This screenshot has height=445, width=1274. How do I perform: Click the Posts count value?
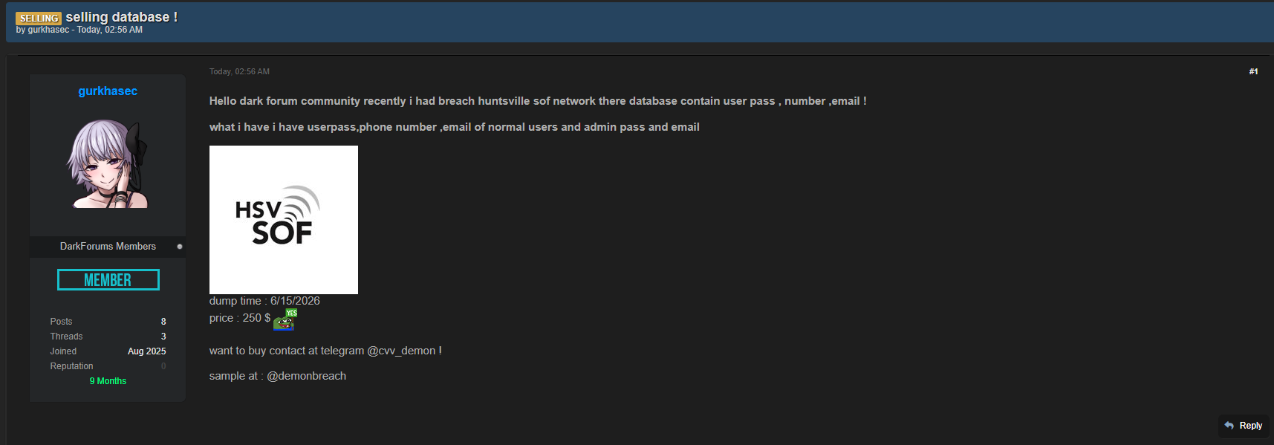click(163, 322)
